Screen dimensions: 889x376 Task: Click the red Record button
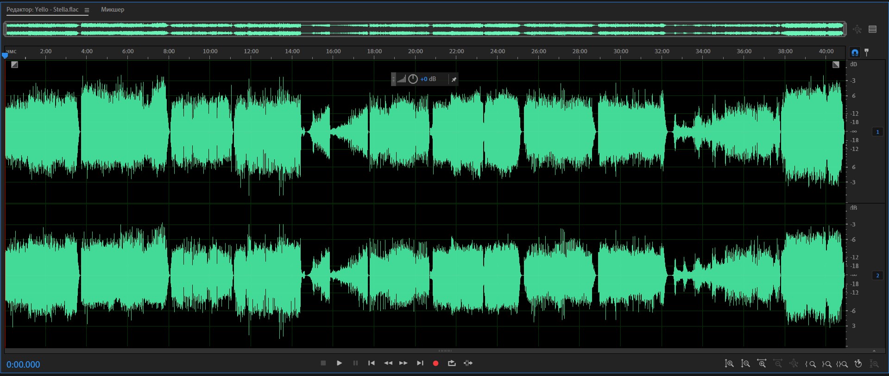coord(435,363)
